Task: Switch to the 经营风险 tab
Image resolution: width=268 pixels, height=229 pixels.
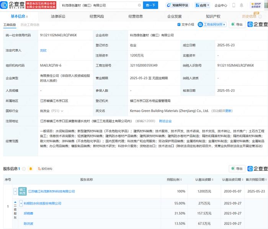Action: pyautogui.click(x=97, y=16)
